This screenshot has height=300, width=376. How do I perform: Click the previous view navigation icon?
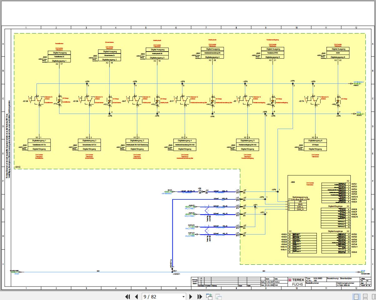click(209, 297)
